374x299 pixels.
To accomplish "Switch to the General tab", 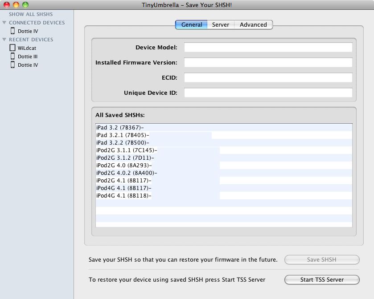I will tap(191, 25).
